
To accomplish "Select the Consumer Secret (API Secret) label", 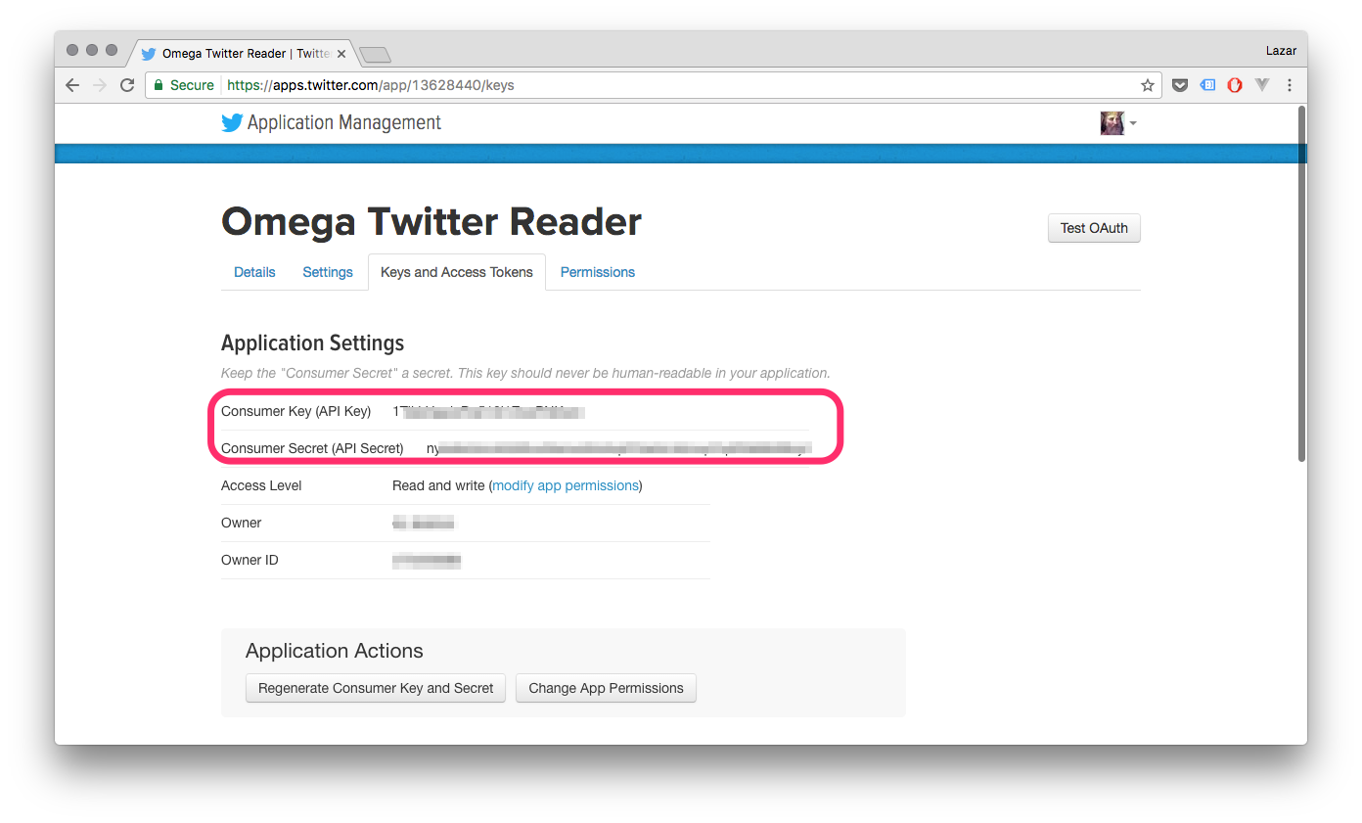I will point(312,448).
